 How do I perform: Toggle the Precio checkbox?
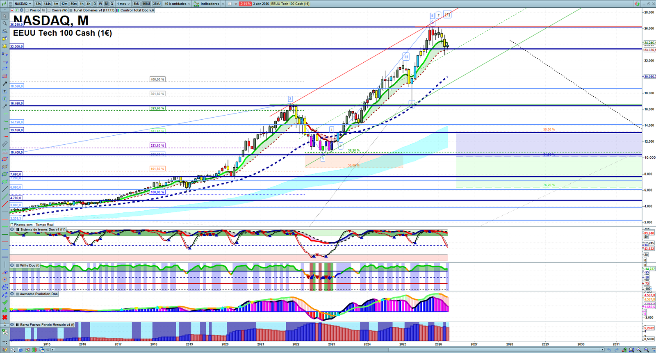[x=27, y=10]
